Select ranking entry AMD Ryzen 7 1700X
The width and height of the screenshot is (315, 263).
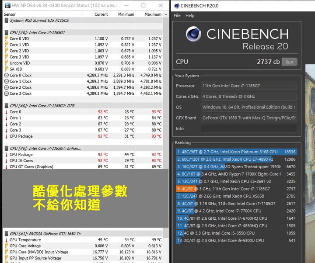click(x=236, y=174)
